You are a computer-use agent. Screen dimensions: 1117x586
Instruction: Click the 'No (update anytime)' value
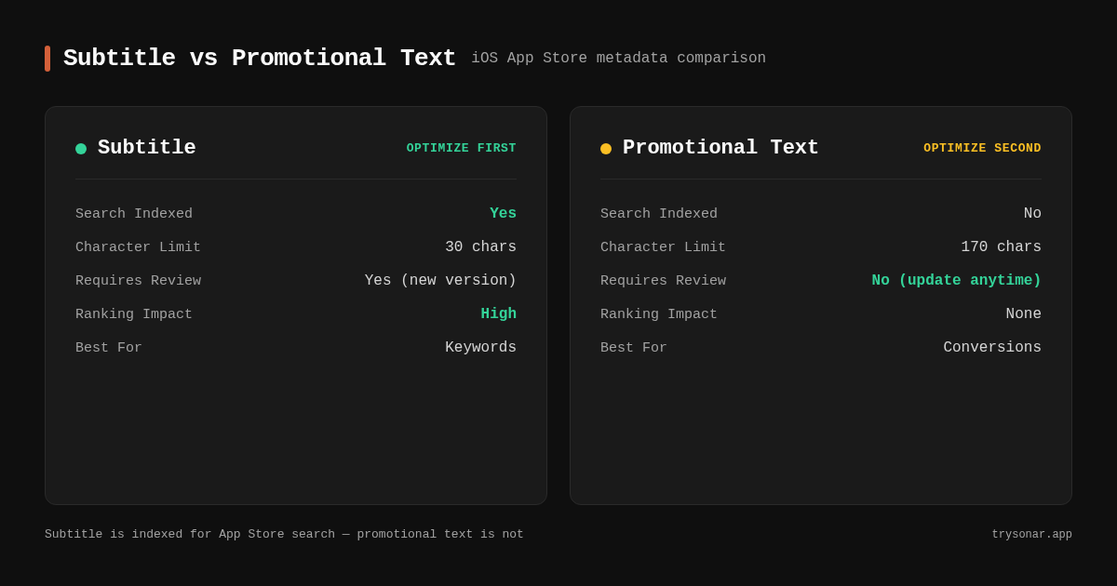(x=956, y=281)
